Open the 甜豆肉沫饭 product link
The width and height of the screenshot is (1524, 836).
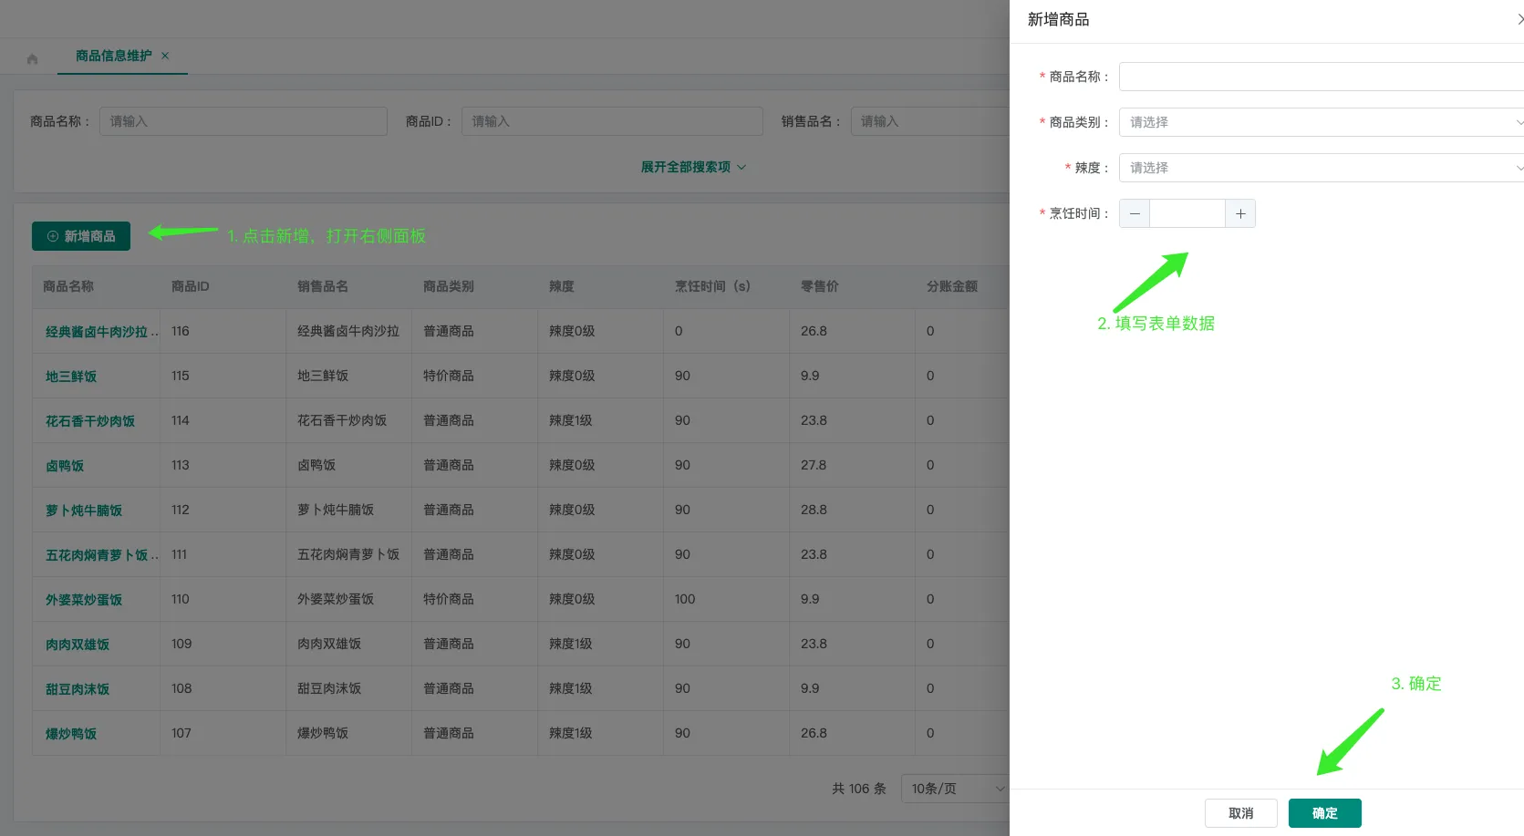coord(78,689)
